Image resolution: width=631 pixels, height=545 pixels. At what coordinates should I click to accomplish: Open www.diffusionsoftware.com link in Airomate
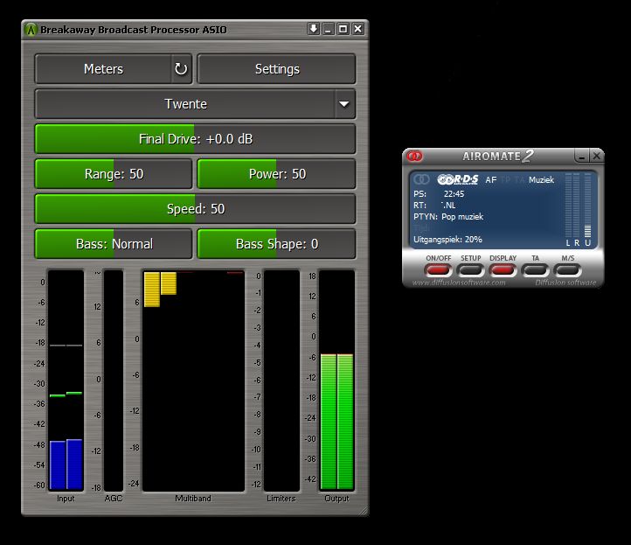[459, 283]
